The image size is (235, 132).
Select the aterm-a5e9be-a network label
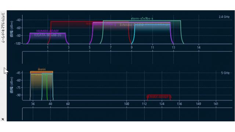142,19
